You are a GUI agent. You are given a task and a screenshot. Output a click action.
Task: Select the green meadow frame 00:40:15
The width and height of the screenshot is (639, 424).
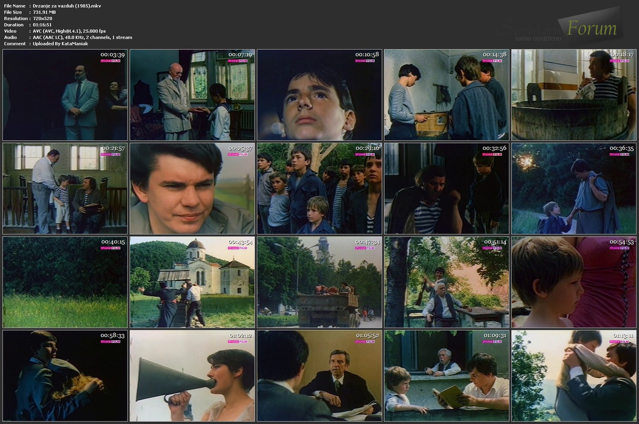click(x=65, y=282)
